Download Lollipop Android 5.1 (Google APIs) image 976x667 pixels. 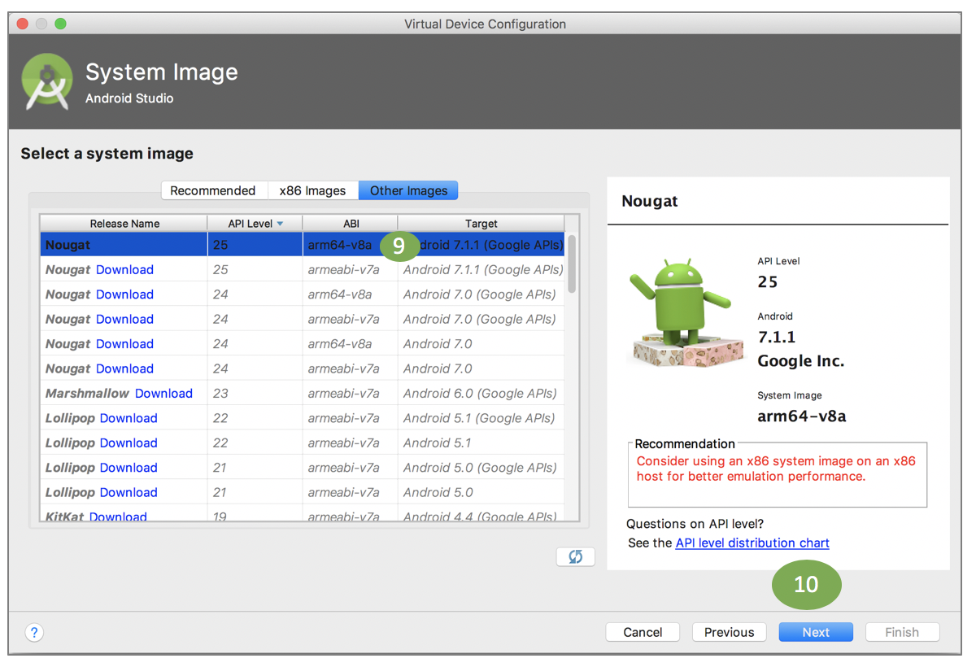pyautogui.click(x=129, y=418)
